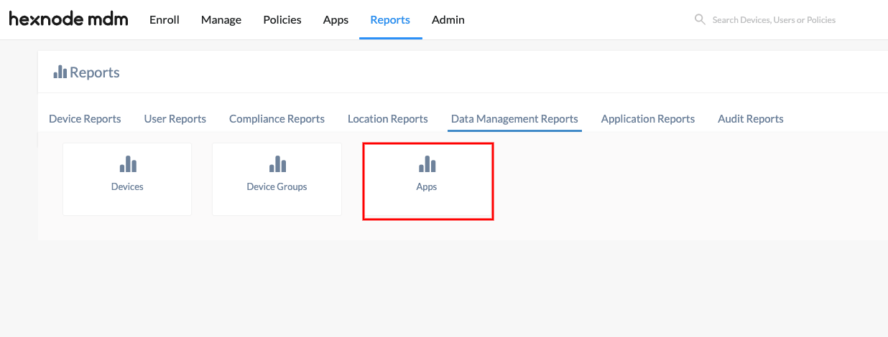This screenshot has height=337, width=888.
Task: Click the search magnifier icon
Action: [x=700, y=19]
